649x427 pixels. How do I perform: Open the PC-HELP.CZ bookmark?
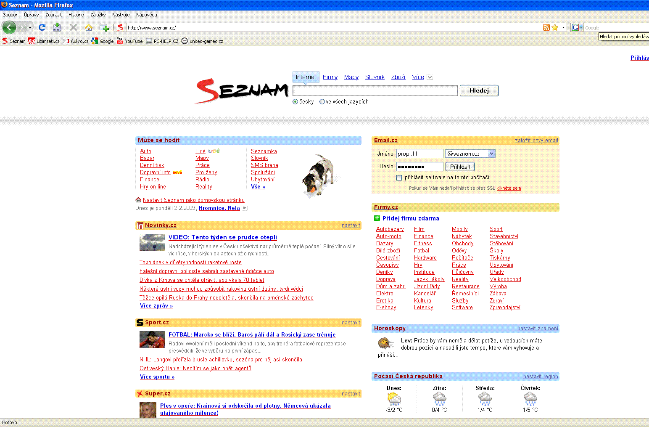[162, 41]
